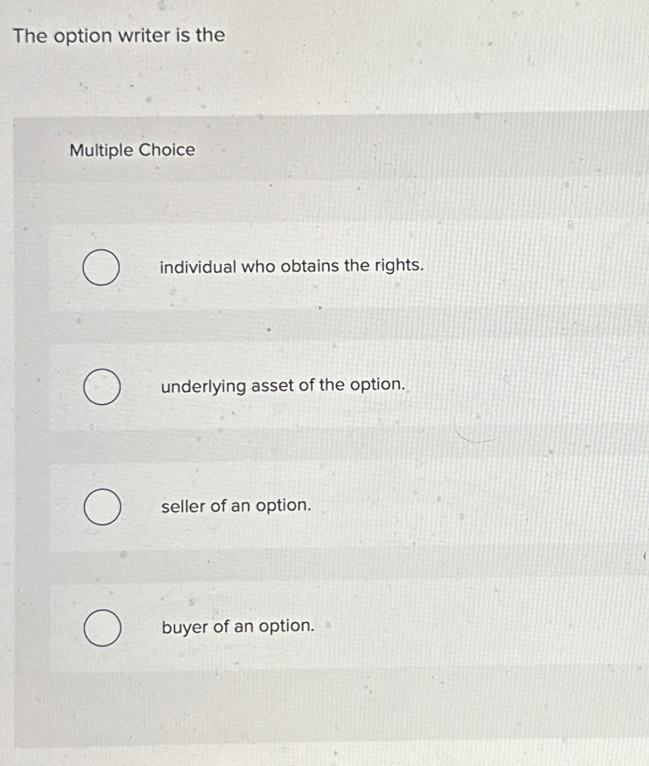
Task: Click the 'Multiple Choice' heading label
Action: point(131,150)
